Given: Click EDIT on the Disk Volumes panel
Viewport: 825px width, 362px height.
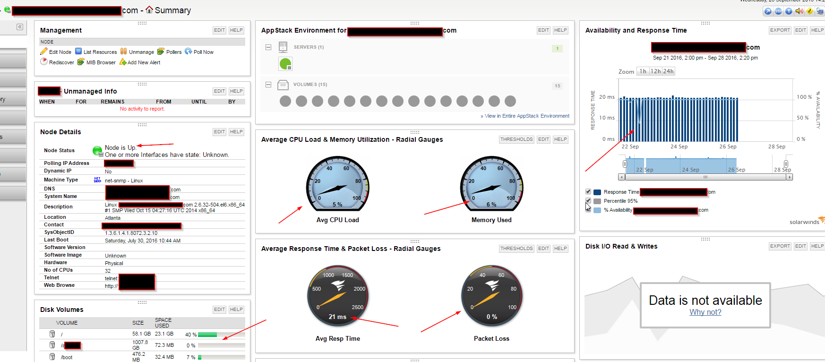Looking at the screenshot, I should 220,310.
